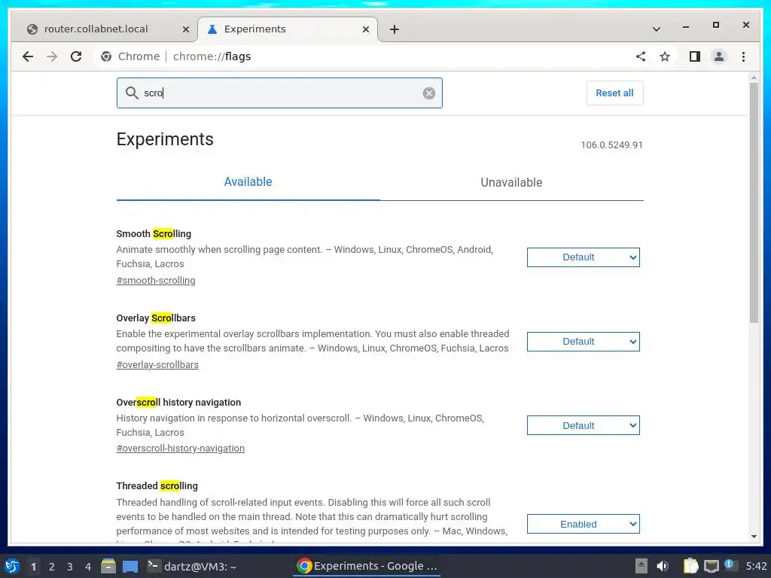Open the #overscroll-history-navigation link

[181, 449]
